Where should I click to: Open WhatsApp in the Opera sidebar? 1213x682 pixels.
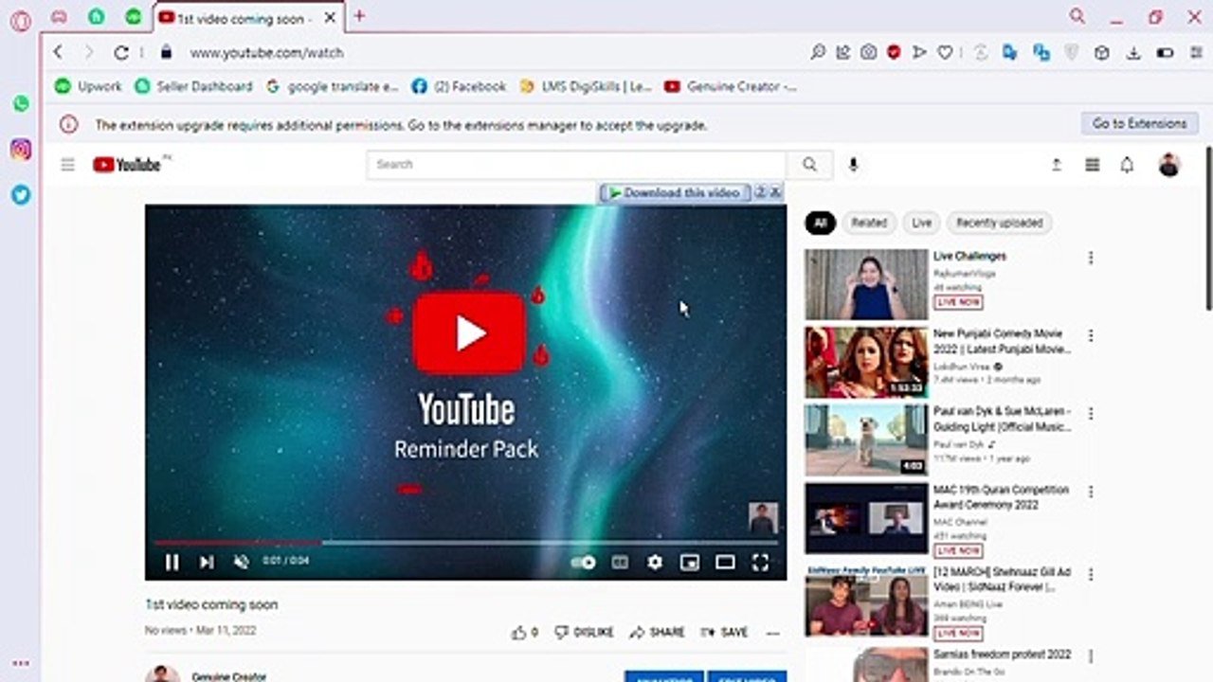coord(21,104)
